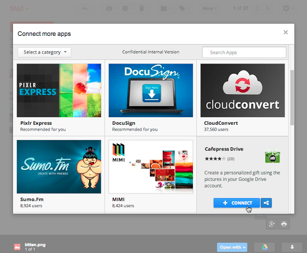Click the dialog's vertical scrollbar
The image size is (307, 253).
tap(292, 98)
